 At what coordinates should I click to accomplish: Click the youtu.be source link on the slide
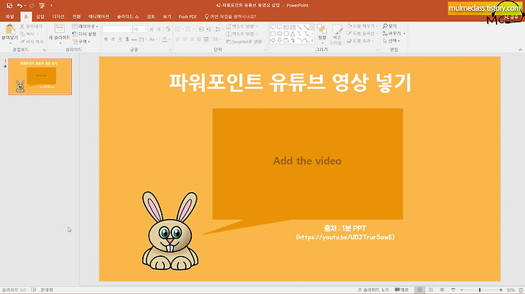(345, 237)
